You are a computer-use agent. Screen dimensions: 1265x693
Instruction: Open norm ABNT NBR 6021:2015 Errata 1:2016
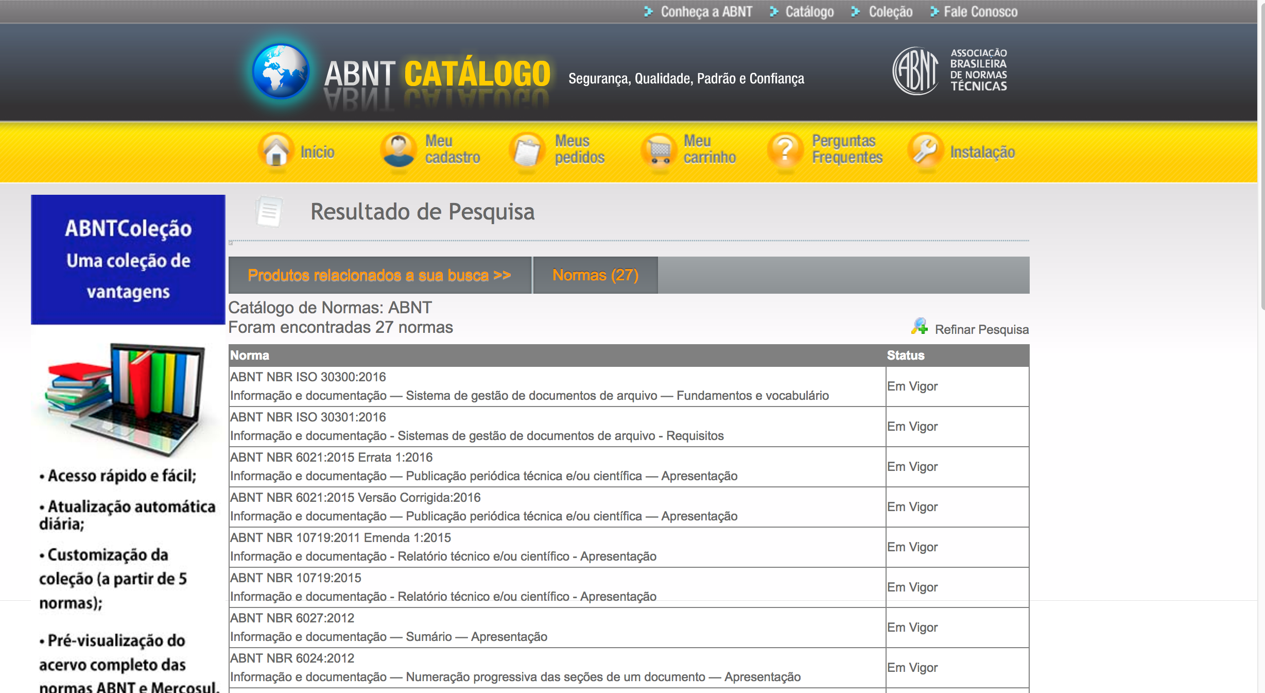point(331,457)
